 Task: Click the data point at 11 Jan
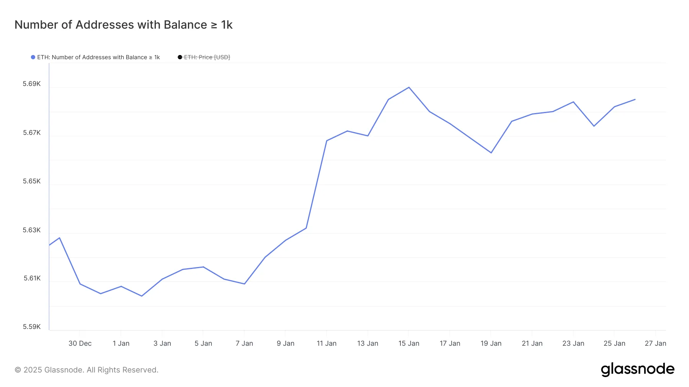click(327, 141)
